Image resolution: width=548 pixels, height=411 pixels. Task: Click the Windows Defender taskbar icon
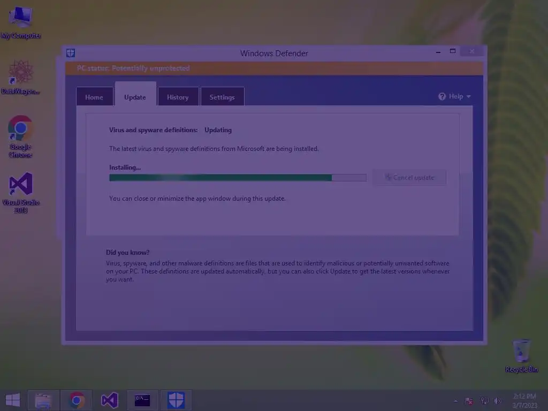point(176,400)
